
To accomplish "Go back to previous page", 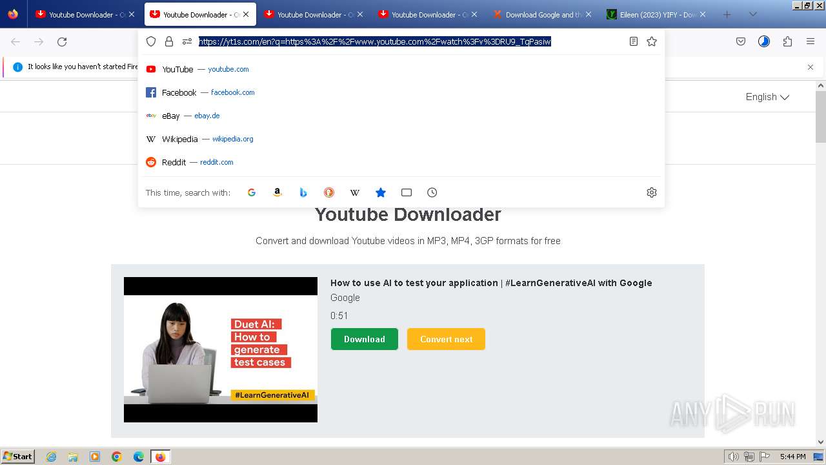I will coord(15,42).
